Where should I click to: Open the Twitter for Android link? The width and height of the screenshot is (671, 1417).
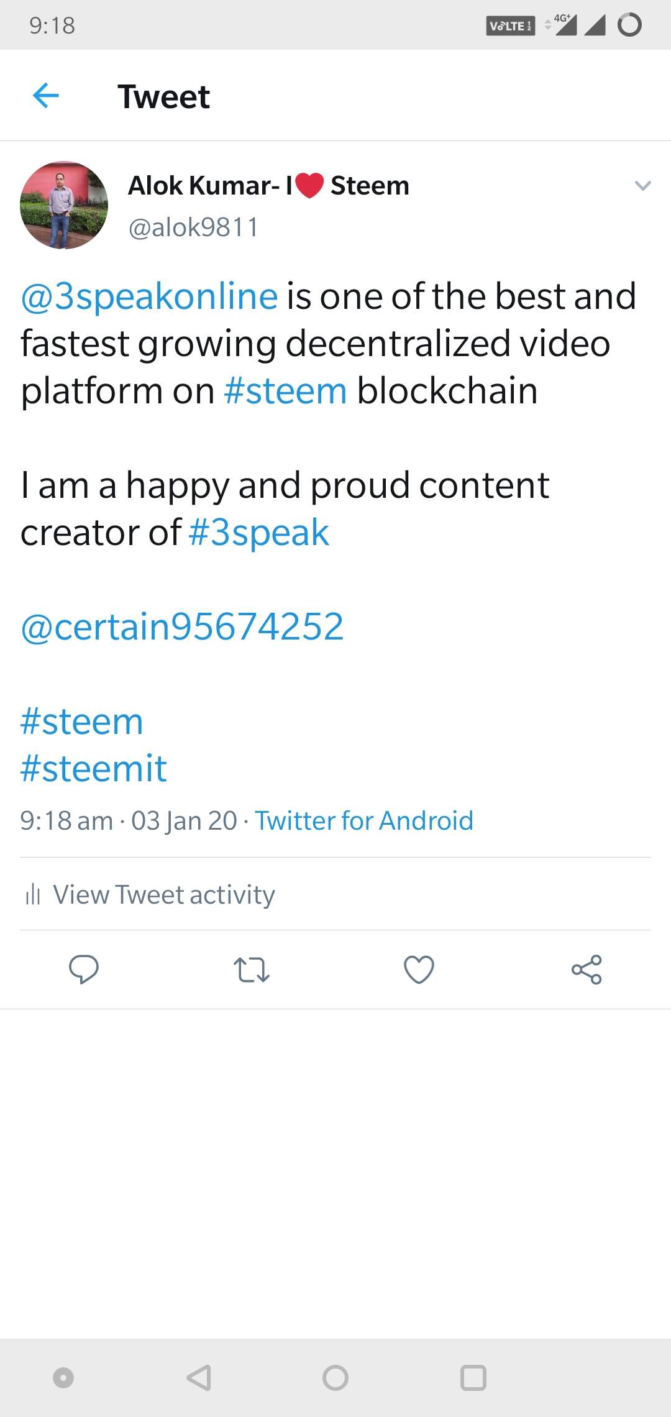[364, 820]
